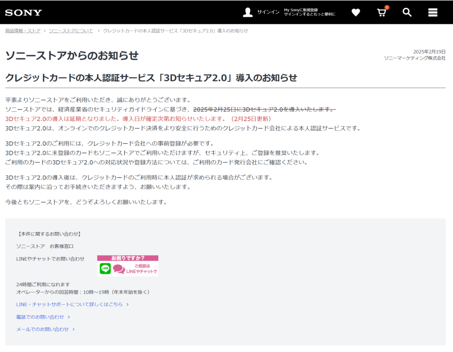Click the SONY logo
Viewport: 453px width, 352px height.
click(23, 12)
